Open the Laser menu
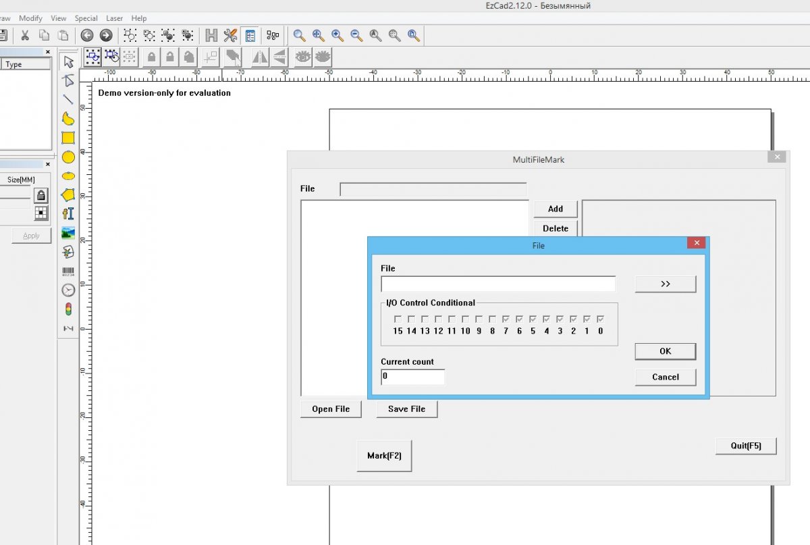This screenshot has height=545, width=810. point(114,18)
